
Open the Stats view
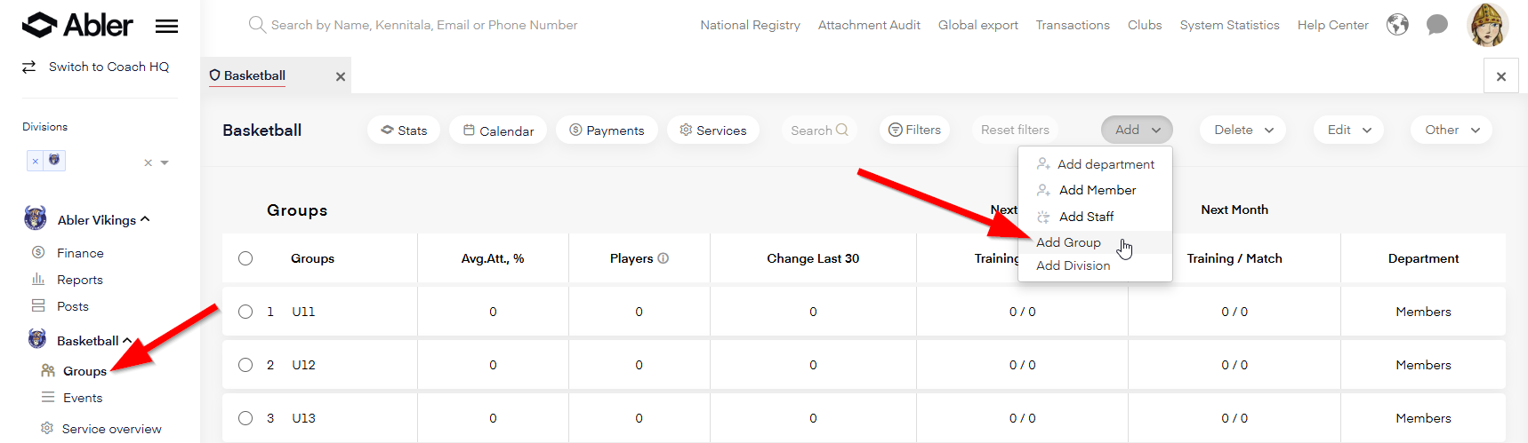405,130
